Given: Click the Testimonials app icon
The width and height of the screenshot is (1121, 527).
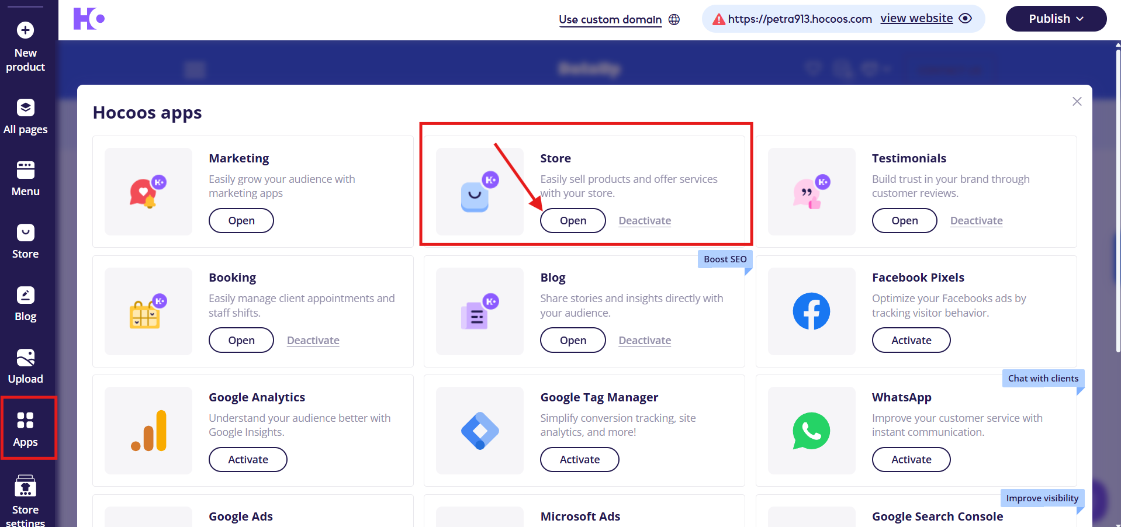Looking at the screenshot, I should tap(811, 192).
